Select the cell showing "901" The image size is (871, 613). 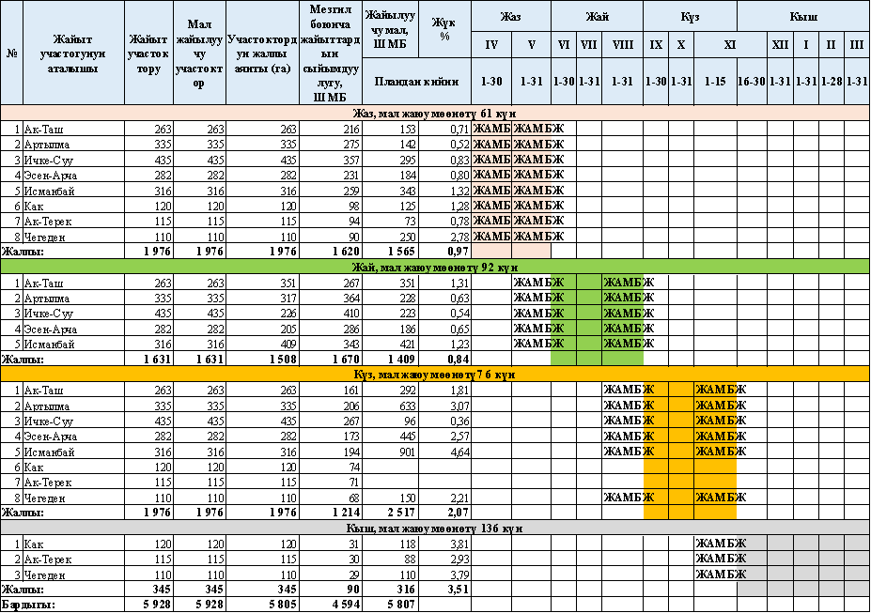click(x=390, y=452)
